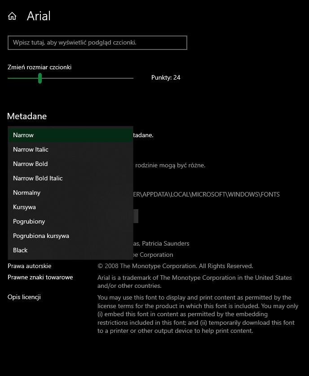Screen dimensions: 309x376
Task: Click the Opis licencji label
Action: click(x=24, y=297)
